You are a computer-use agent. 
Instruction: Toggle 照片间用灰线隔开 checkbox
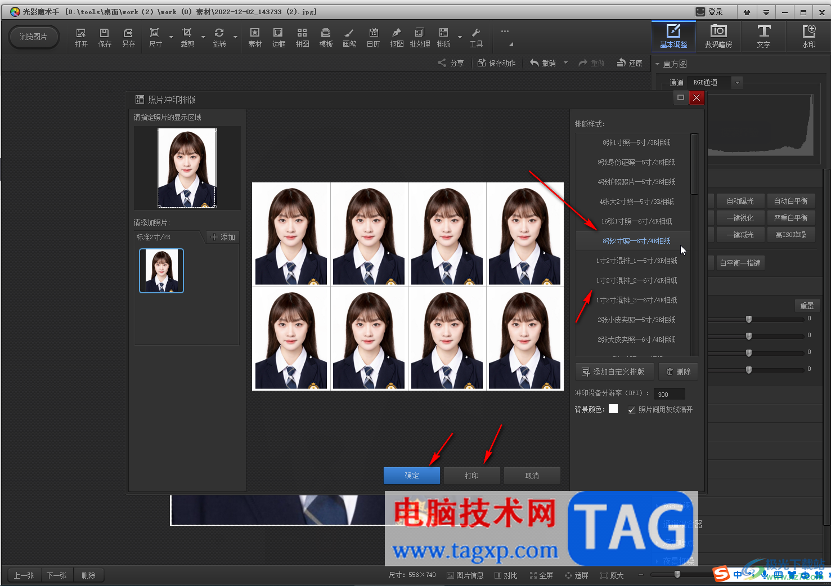click(x=632, y=410)
